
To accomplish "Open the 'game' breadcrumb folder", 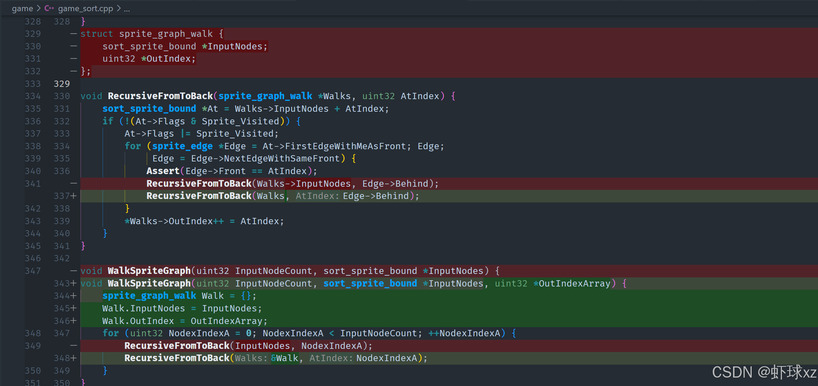I will tap(22, 8).
